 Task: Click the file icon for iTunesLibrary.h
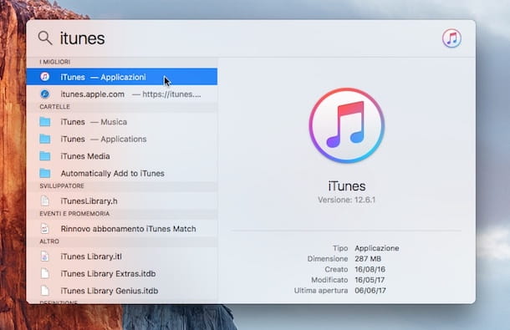pos(45,201)
